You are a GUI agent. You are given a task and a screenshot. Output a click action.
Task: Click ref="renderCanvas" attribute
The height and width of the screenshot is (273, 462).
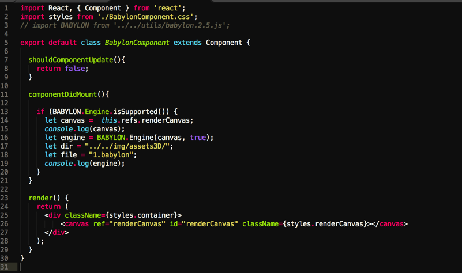coord(129,224)
